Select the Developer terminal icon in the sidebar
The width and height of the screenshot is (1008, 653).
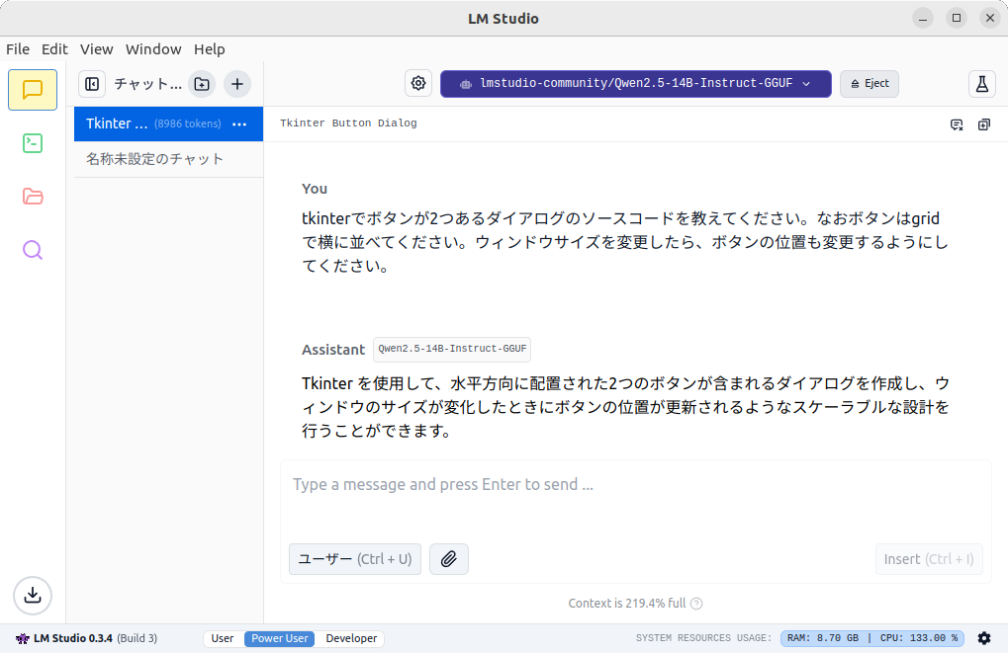tap(32, 142)
